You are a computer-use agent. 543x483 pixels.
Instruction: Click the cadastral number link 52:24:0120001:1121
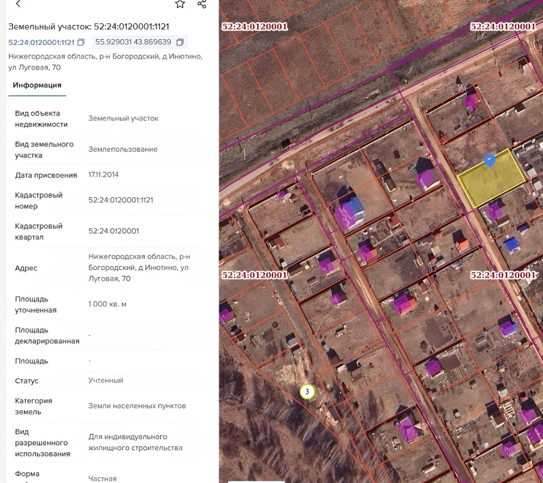[x=42, y=42]
